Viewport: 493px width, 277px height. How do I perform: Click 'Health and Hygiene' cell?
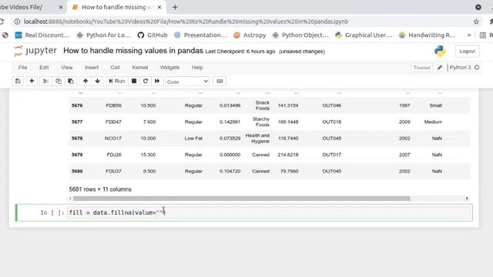(257, 138)
